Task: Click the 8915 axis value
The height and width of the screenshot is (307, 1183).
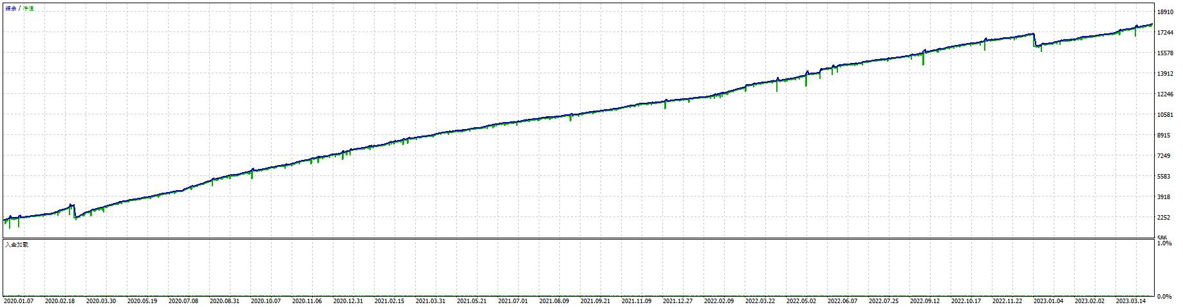Action: [x=1165, y=136]
